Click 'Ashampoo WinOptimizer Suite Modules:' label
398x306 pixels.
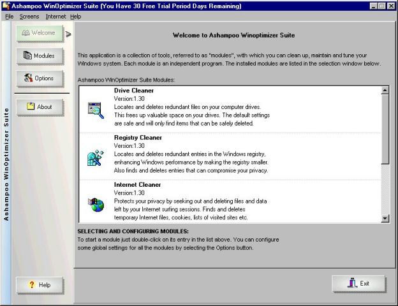tap(126, 80)
